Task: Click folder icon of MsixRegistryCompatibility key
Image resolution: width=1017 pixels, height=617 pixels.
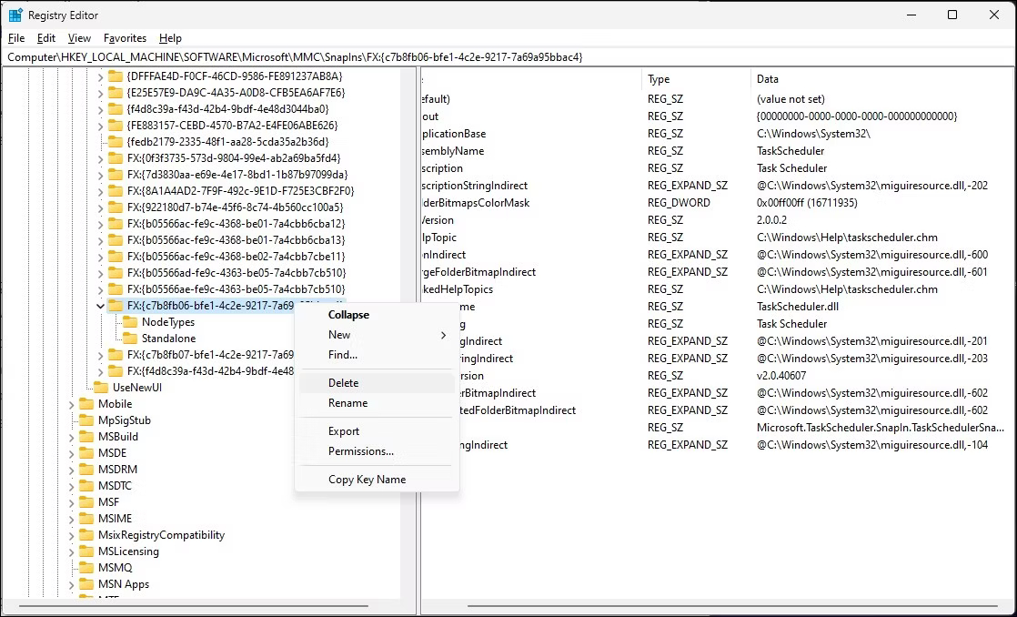Action: [x=86, y=535]
